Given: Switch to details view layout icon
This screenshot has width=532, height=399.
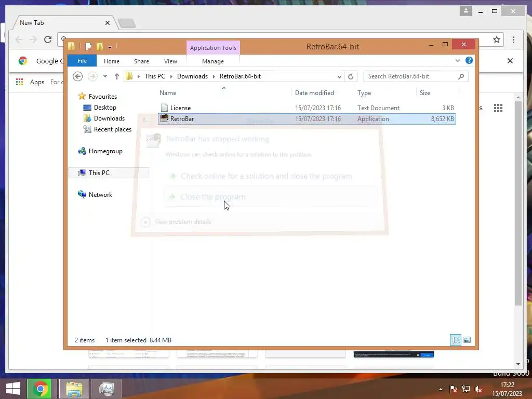Looking at the screenshot, I should pyautogui.click(x=455, y=340).
